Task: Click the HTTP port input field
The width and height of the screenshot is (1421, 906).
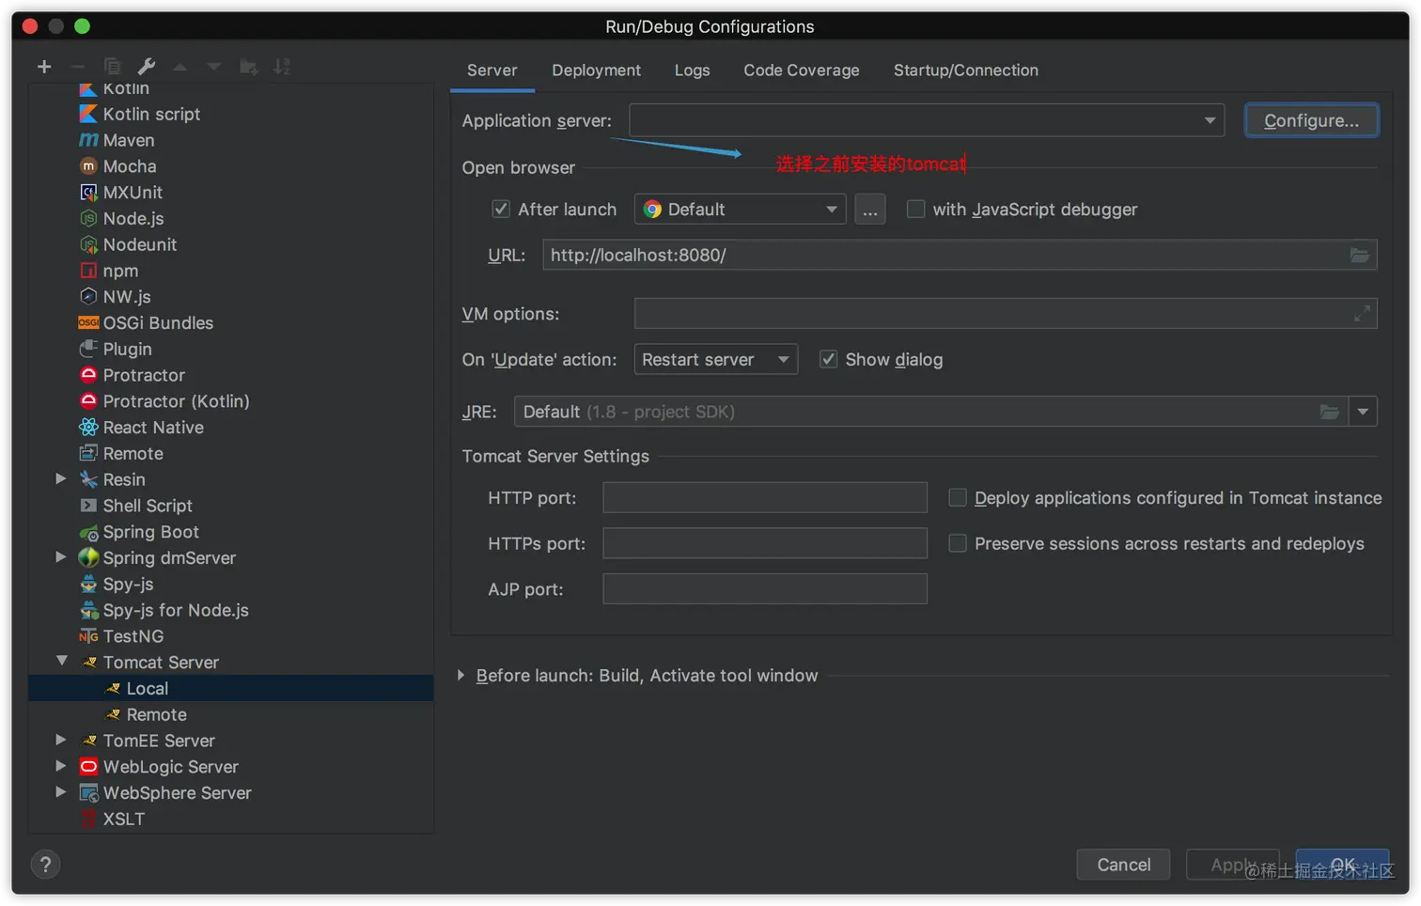Action: [765, 497]
